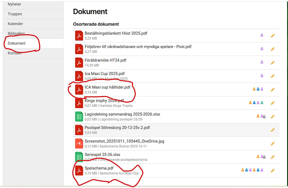The width and height of the screenshot is (288, 188).
Task: Open the Kontakt page in sidebar
Action: [14, 53]
